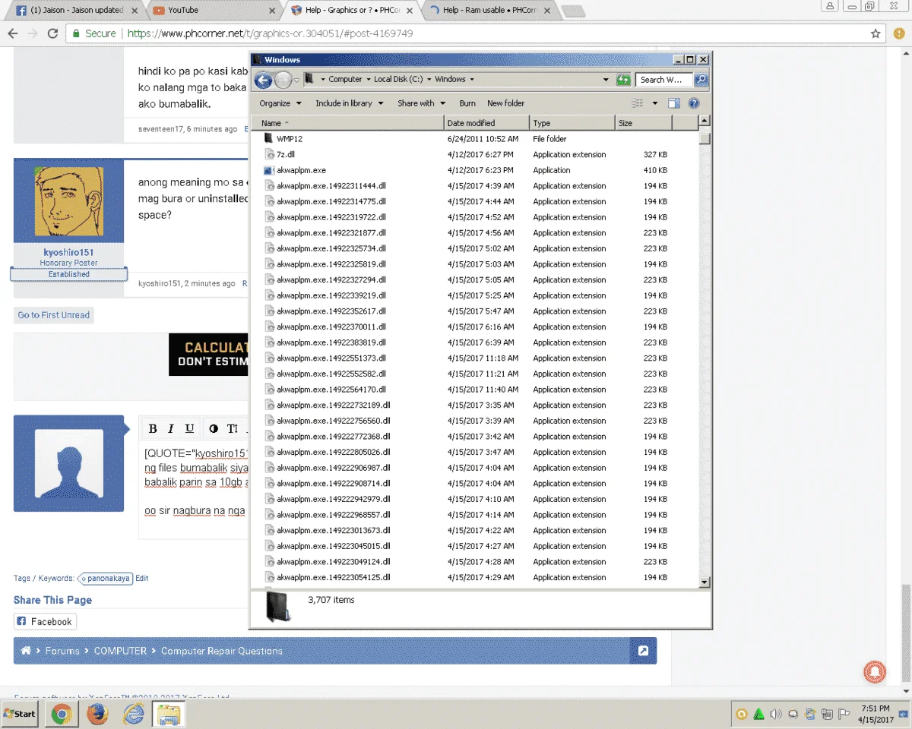The width and height of the screenshot is (912, 729).
Task: Click the Edit tags link
Action: [x=142, y=578]
